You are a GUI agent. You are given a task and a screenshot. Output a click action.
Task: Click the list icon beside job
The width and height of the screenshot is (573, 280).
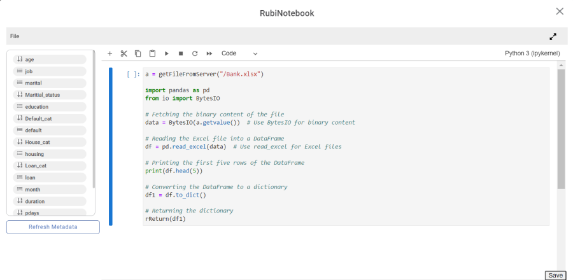(x=20, y=71)
